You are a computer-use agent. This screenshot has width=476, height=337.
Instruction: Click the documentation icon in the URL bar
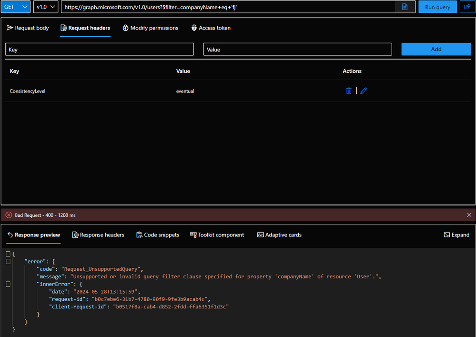[405, 7]
